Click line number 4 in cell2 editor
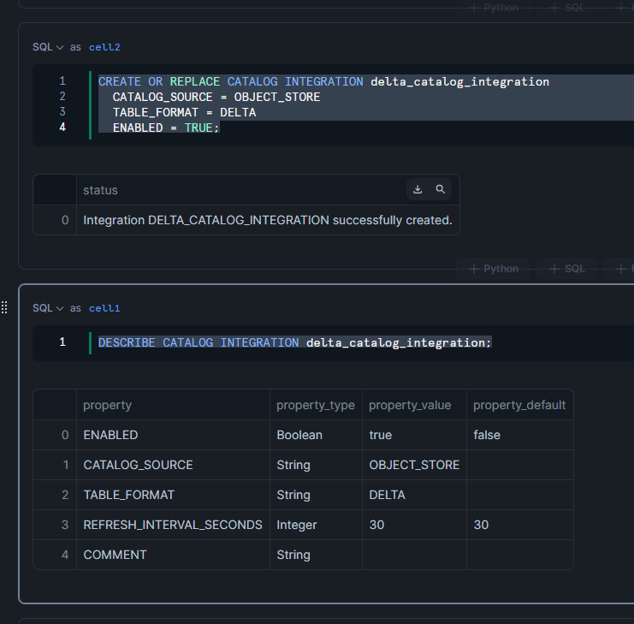 (x=62, y=128)
